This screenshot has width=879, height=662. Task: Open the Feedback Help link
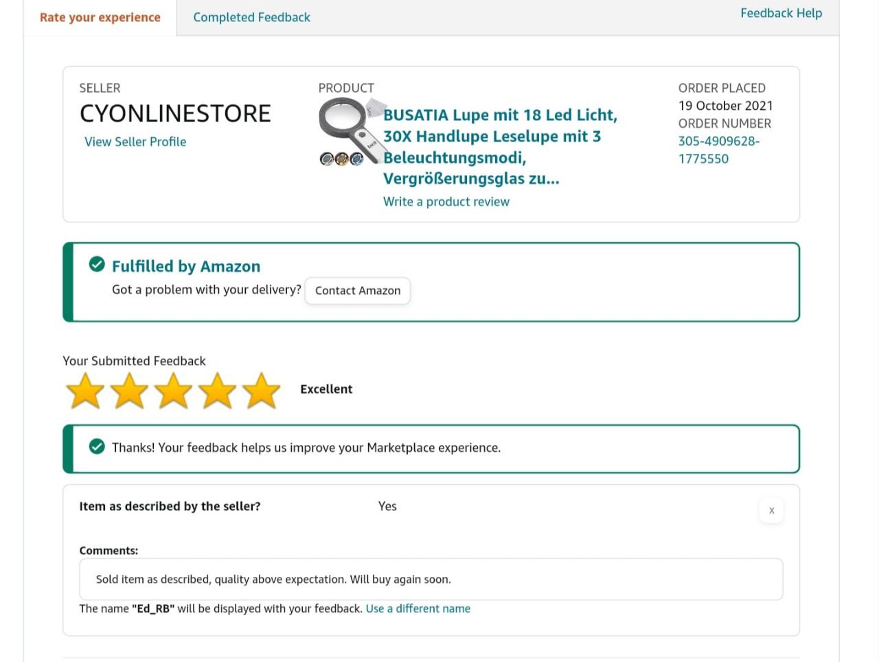pyautogui.click(x=781, y=13)
